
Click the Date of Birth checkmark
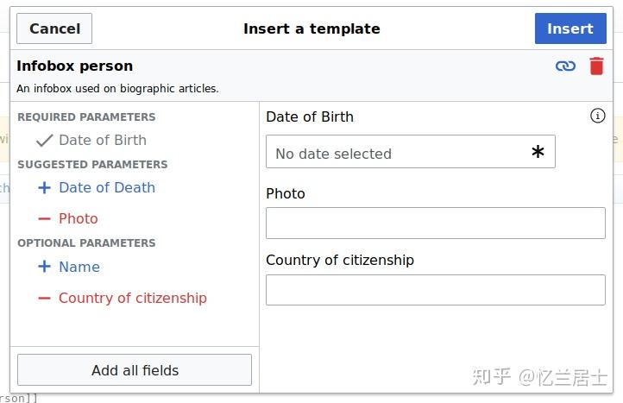pos(44,140)
